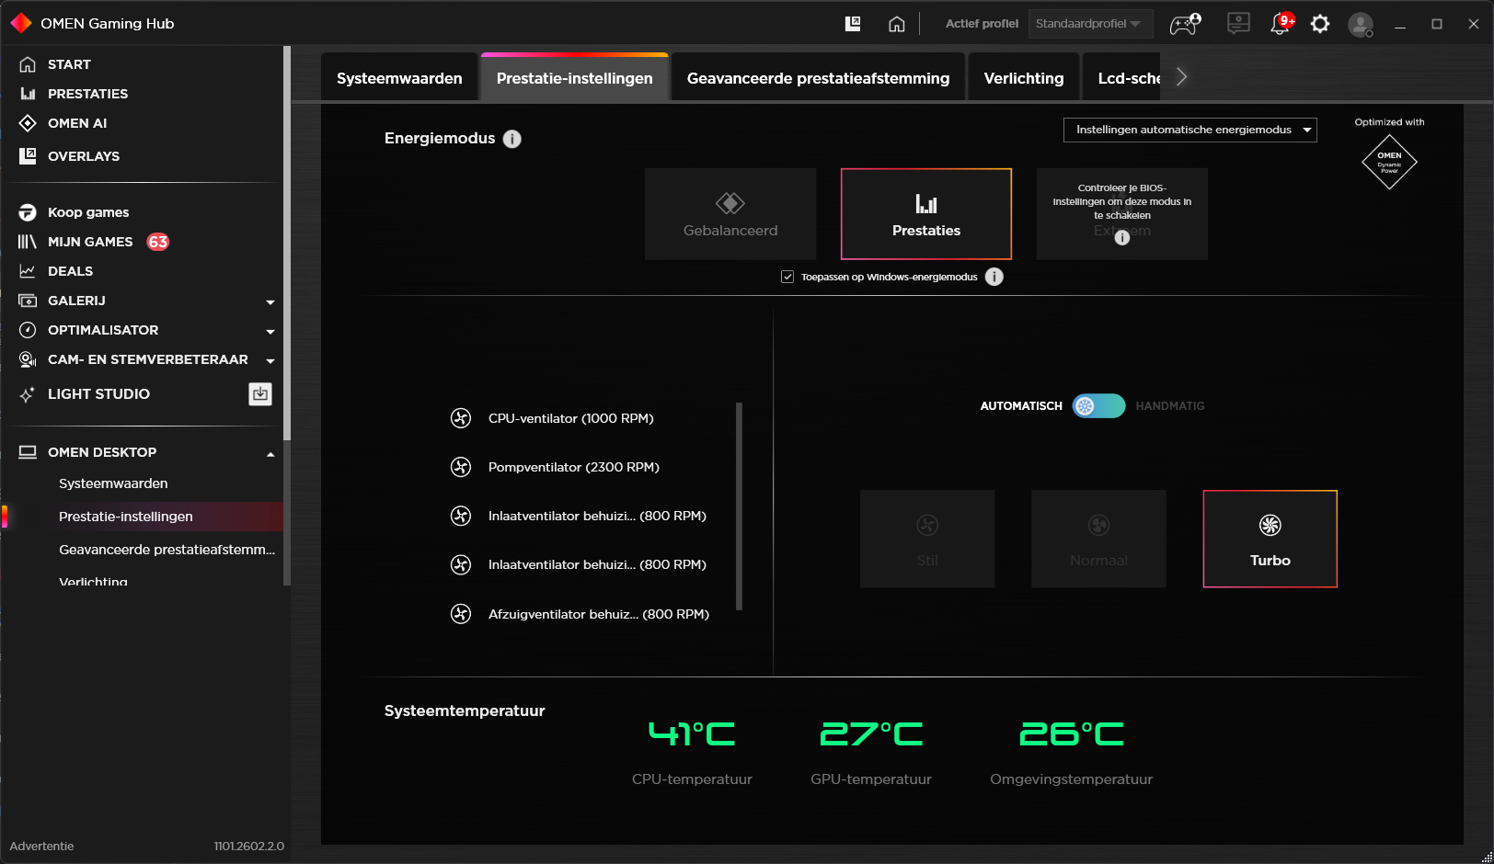
Task: Click the Pompventilator fan icon
Action: point(461,467)
